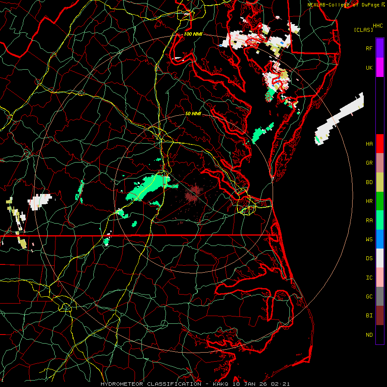Select the white DS legend swatch
The height and width of the screenshot is (387, 387).
(380, 258)
